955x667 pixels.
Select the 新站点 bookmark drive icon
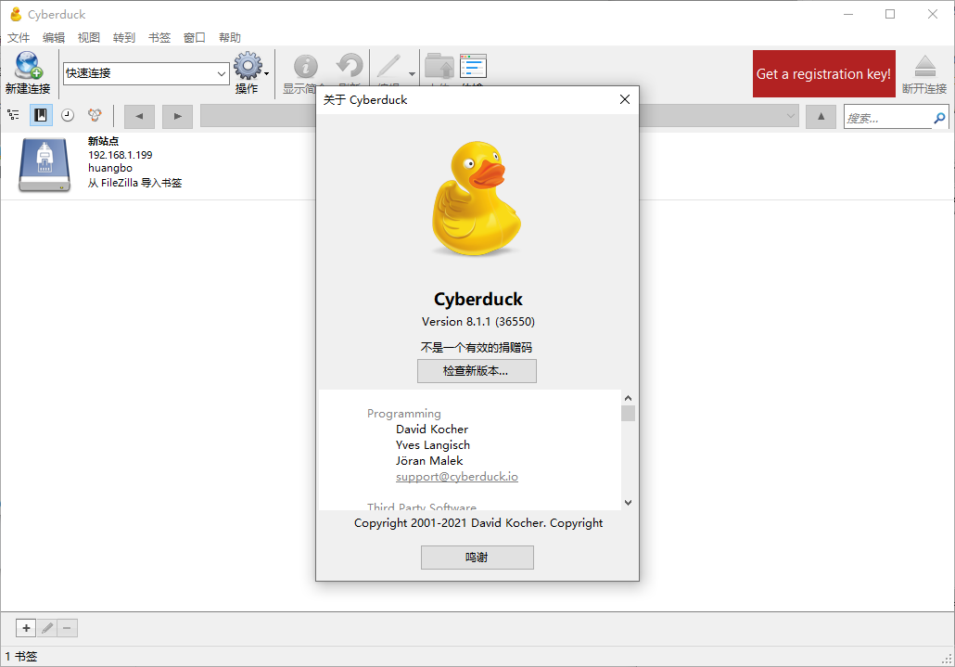tap(45, 165)
